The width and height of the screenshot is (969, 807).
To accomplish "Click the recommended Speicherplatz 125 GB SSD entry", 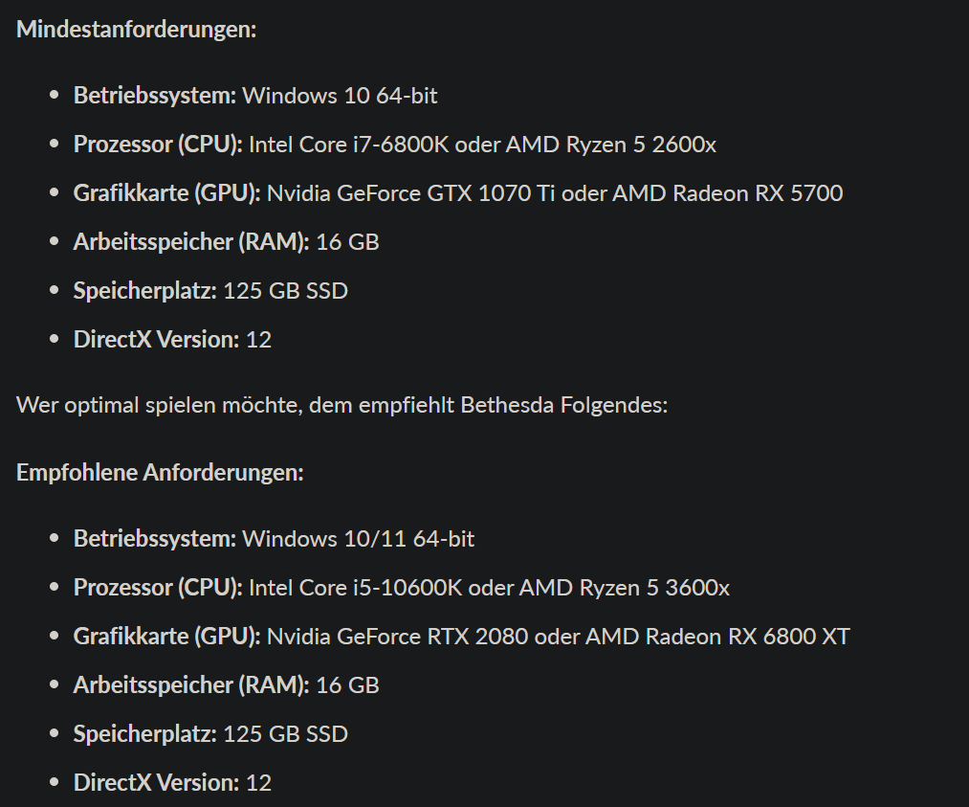I will 210,734.
